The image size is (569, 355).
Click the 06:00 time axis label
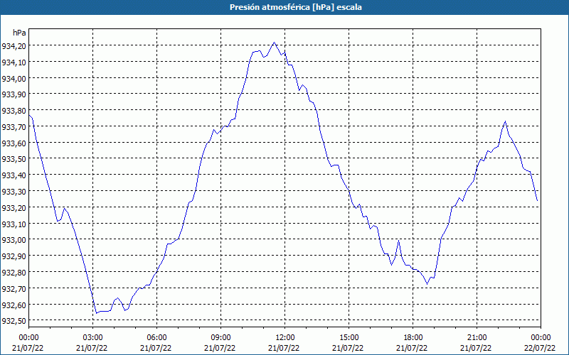[x=156, y=338]
